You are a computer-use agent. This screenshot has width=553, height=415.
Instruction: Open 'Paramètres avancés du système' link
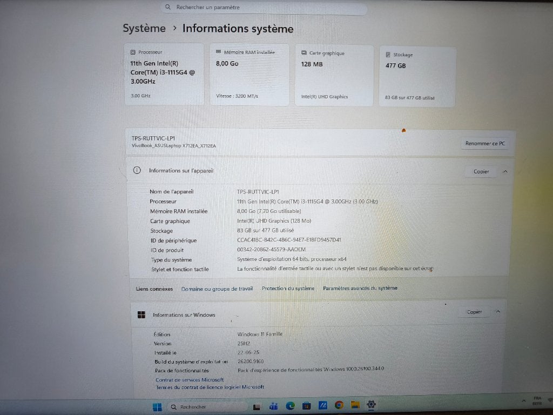[x=360, y=288]
